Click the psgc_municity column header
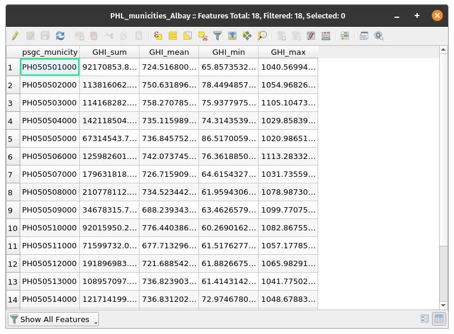454x334 pixels. (49, 52)
